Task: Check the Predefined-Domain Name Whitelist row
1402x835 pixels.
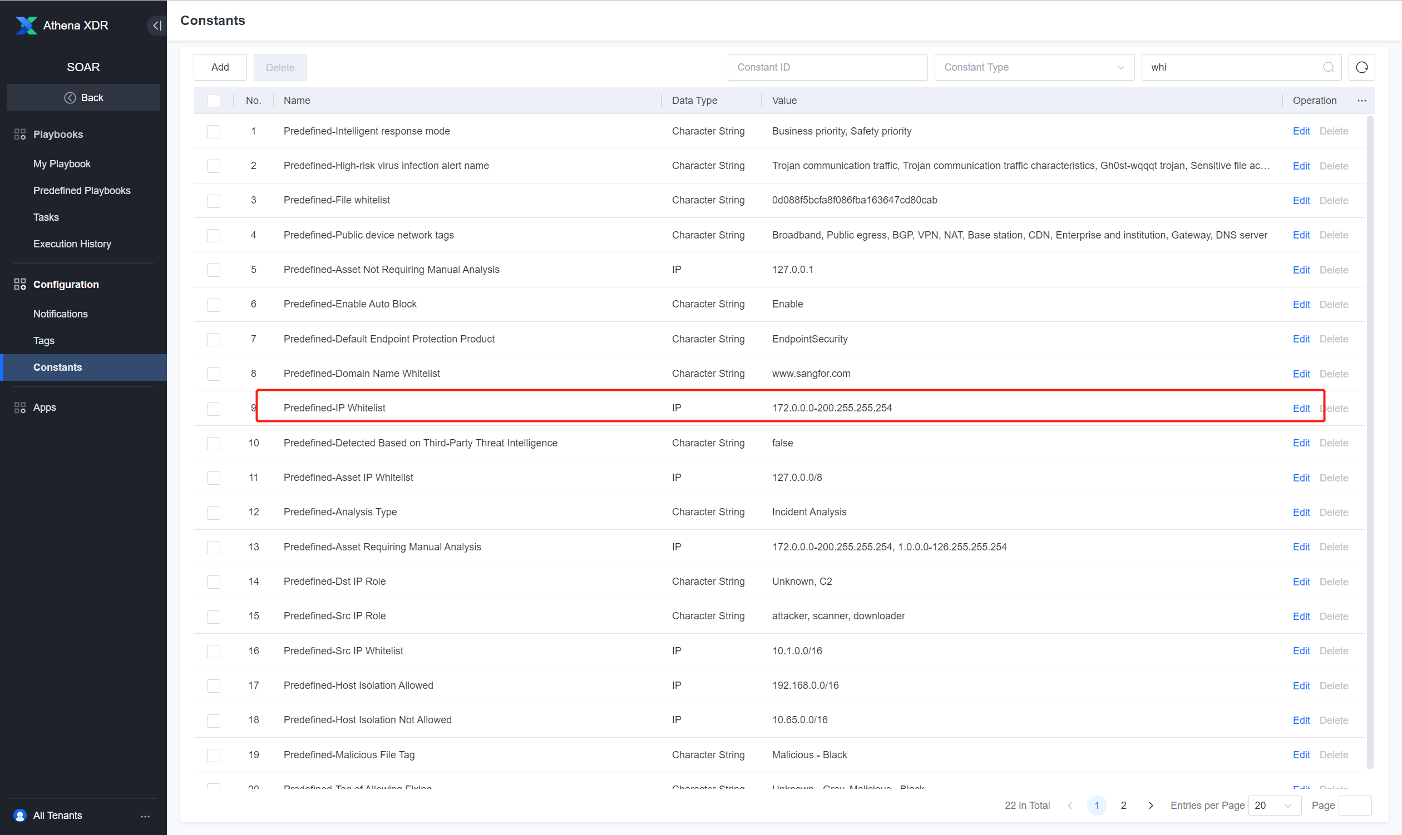Action: coord(214,374)
